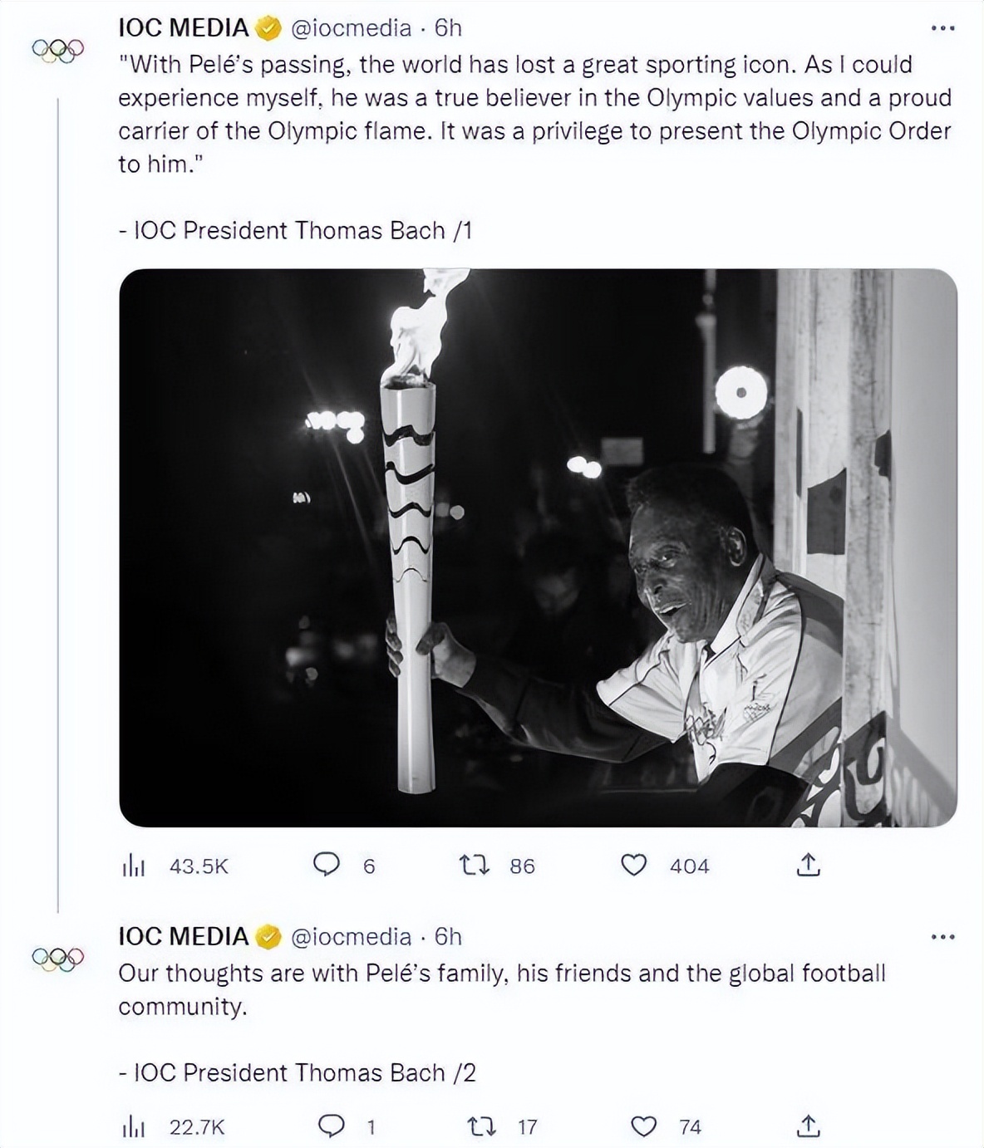View analytics for the 43.5K views tweet
Screen dimensions: 984x1148
point(134,866)
